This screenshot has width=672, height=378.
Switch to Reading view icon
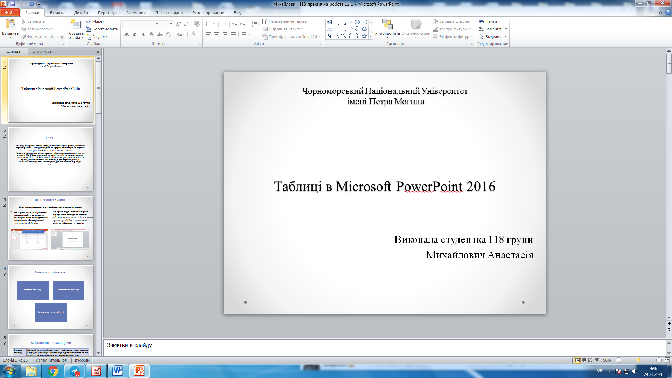[590, 360]
